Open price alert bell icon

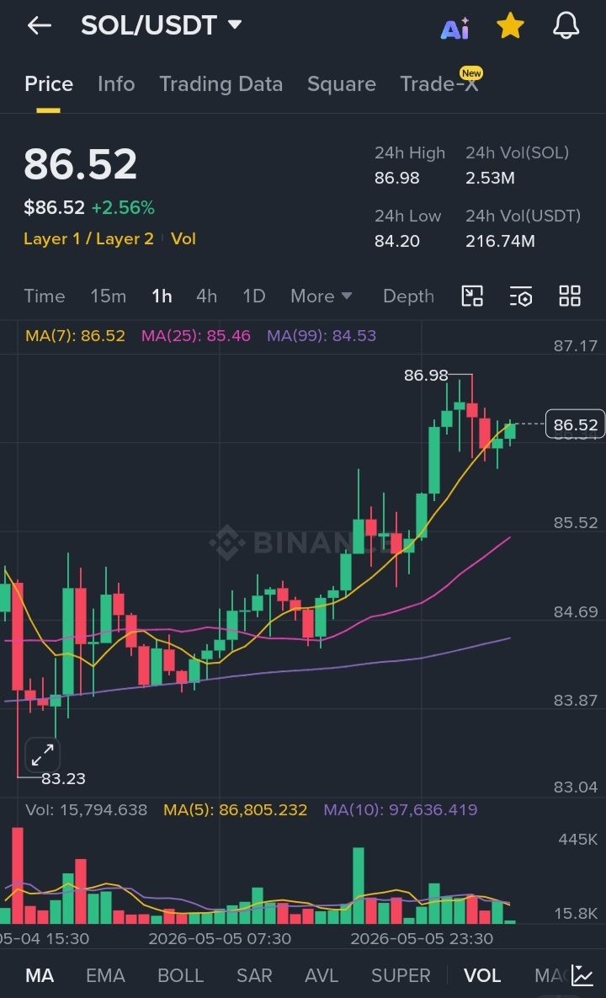pyautogui.click(x=566, y=26)
